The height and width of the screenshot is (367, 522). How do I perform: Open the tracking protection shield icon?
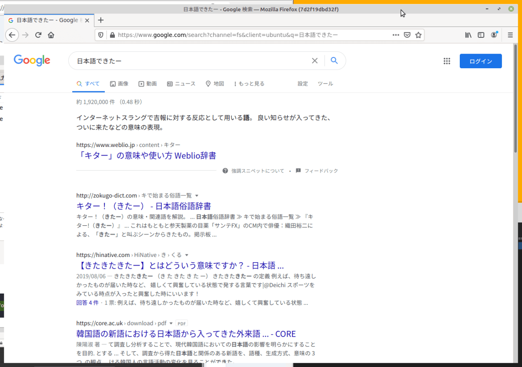point(101,35)
